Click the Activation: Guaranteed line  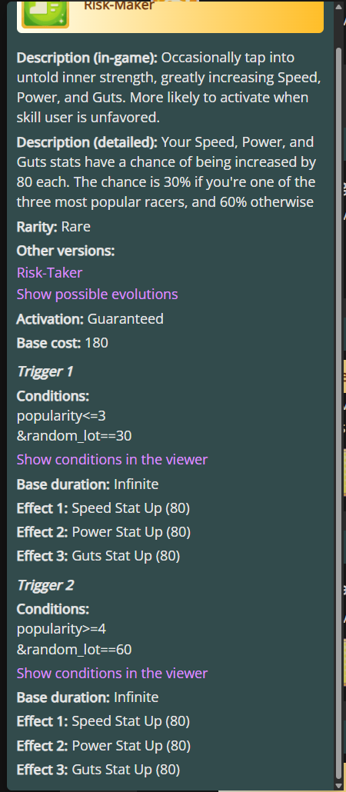tap(90, 318)
